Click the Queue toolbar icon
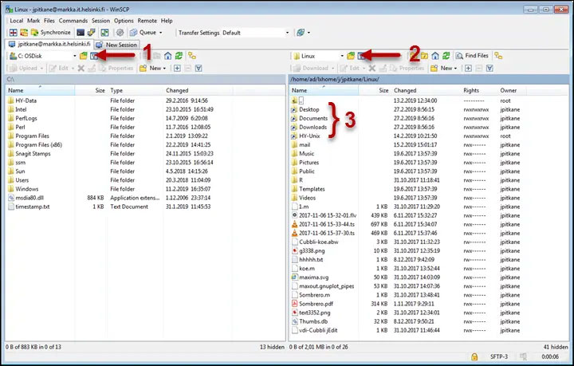The height and width of the screenshot is (366, 574). 143,33
